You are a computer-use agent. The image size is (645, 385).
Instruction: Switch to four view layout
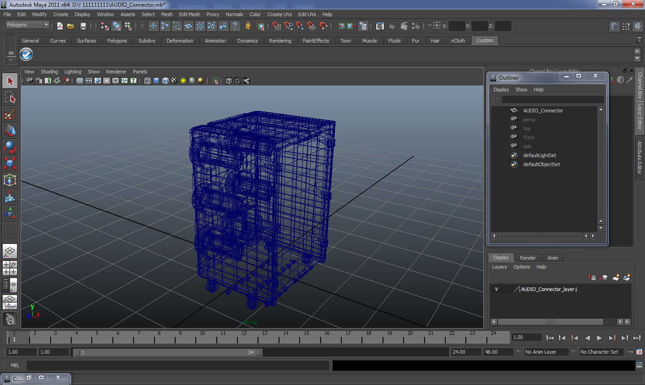click(x=10, y=268)
